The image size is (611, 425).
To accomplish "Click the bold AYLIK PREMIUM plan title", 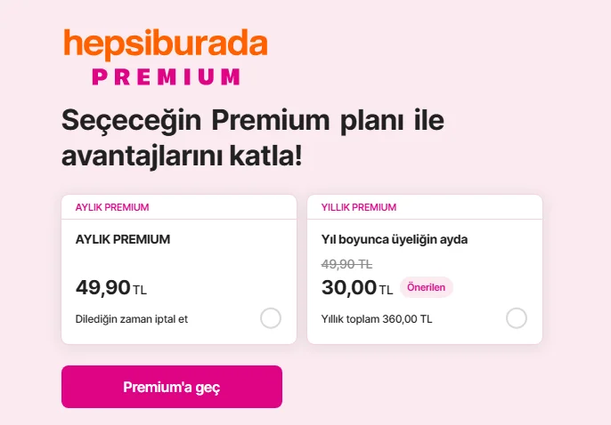I will (x=123, y=239).
